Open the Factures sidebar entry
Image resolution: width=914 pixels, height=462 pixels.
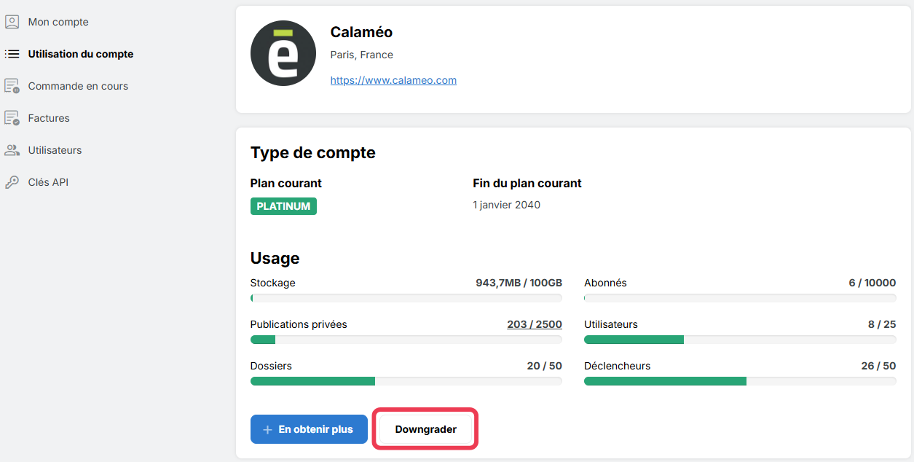coord(49,118)
